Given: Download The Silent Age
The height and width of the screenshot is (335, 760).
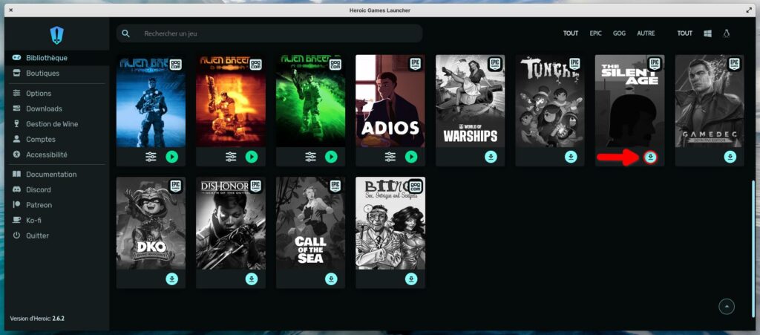Looking at the screenshot, I should coord(650,157).
